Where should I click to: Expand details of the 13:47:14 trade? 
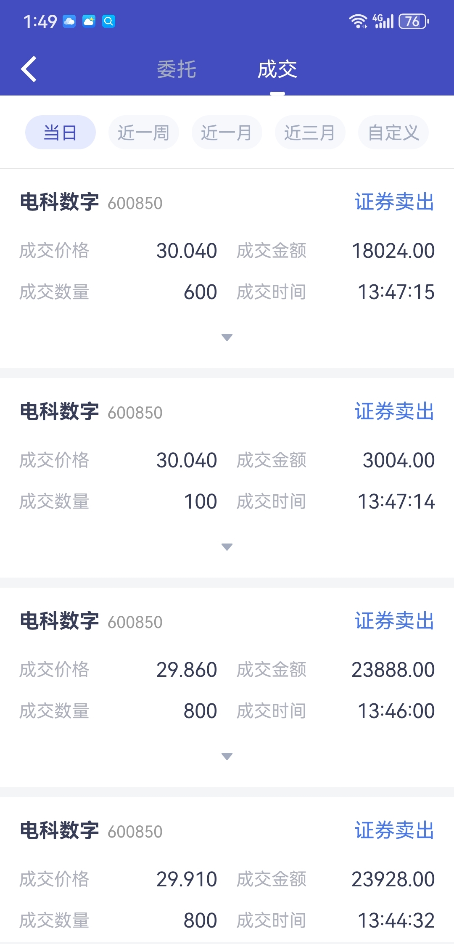pos(227,547)
